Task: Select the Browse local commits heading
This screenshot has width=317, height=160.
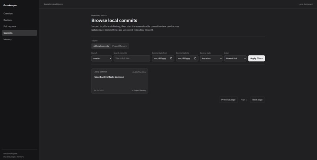Action: (114, 20)
